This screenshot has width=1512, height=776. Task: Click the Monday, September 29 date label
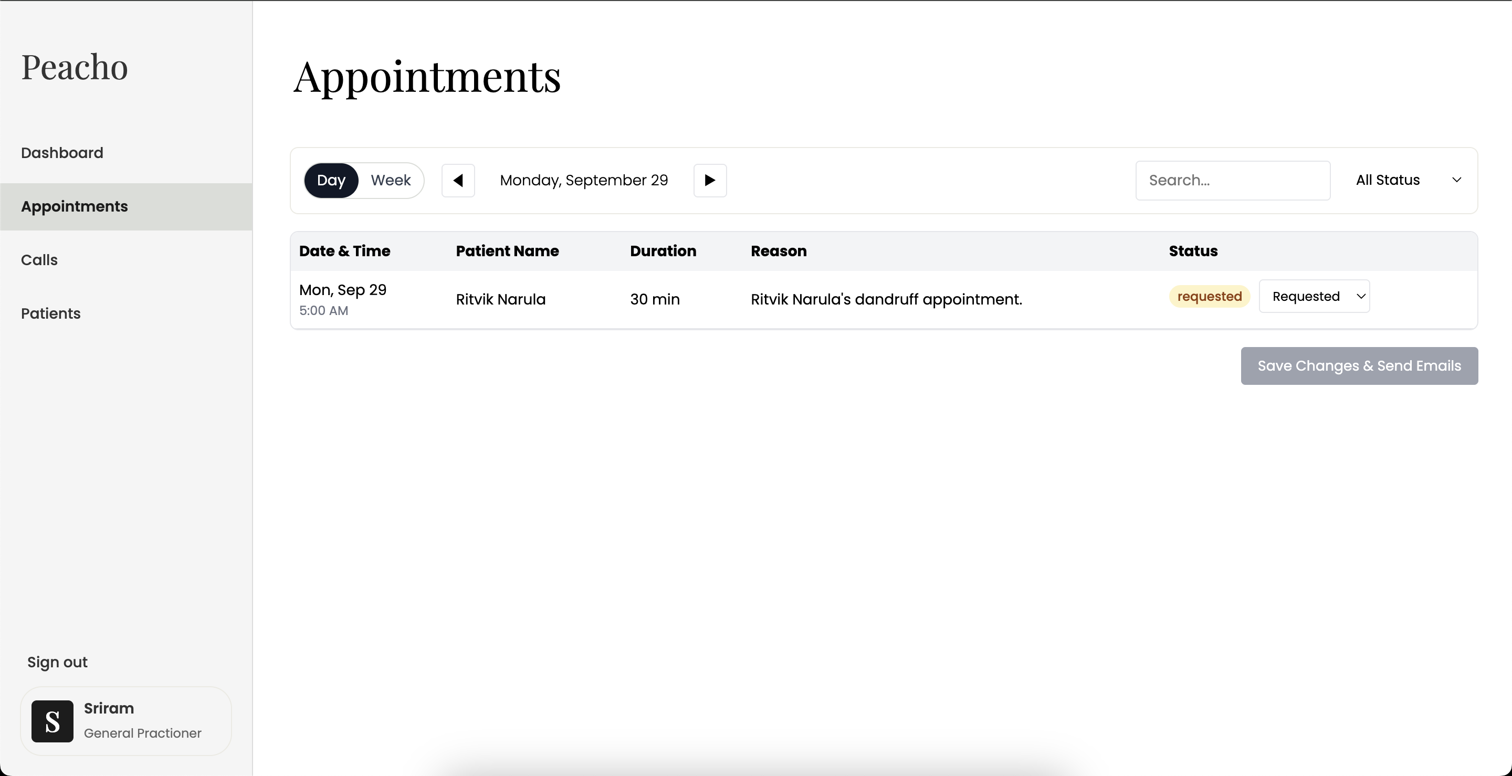583,180
